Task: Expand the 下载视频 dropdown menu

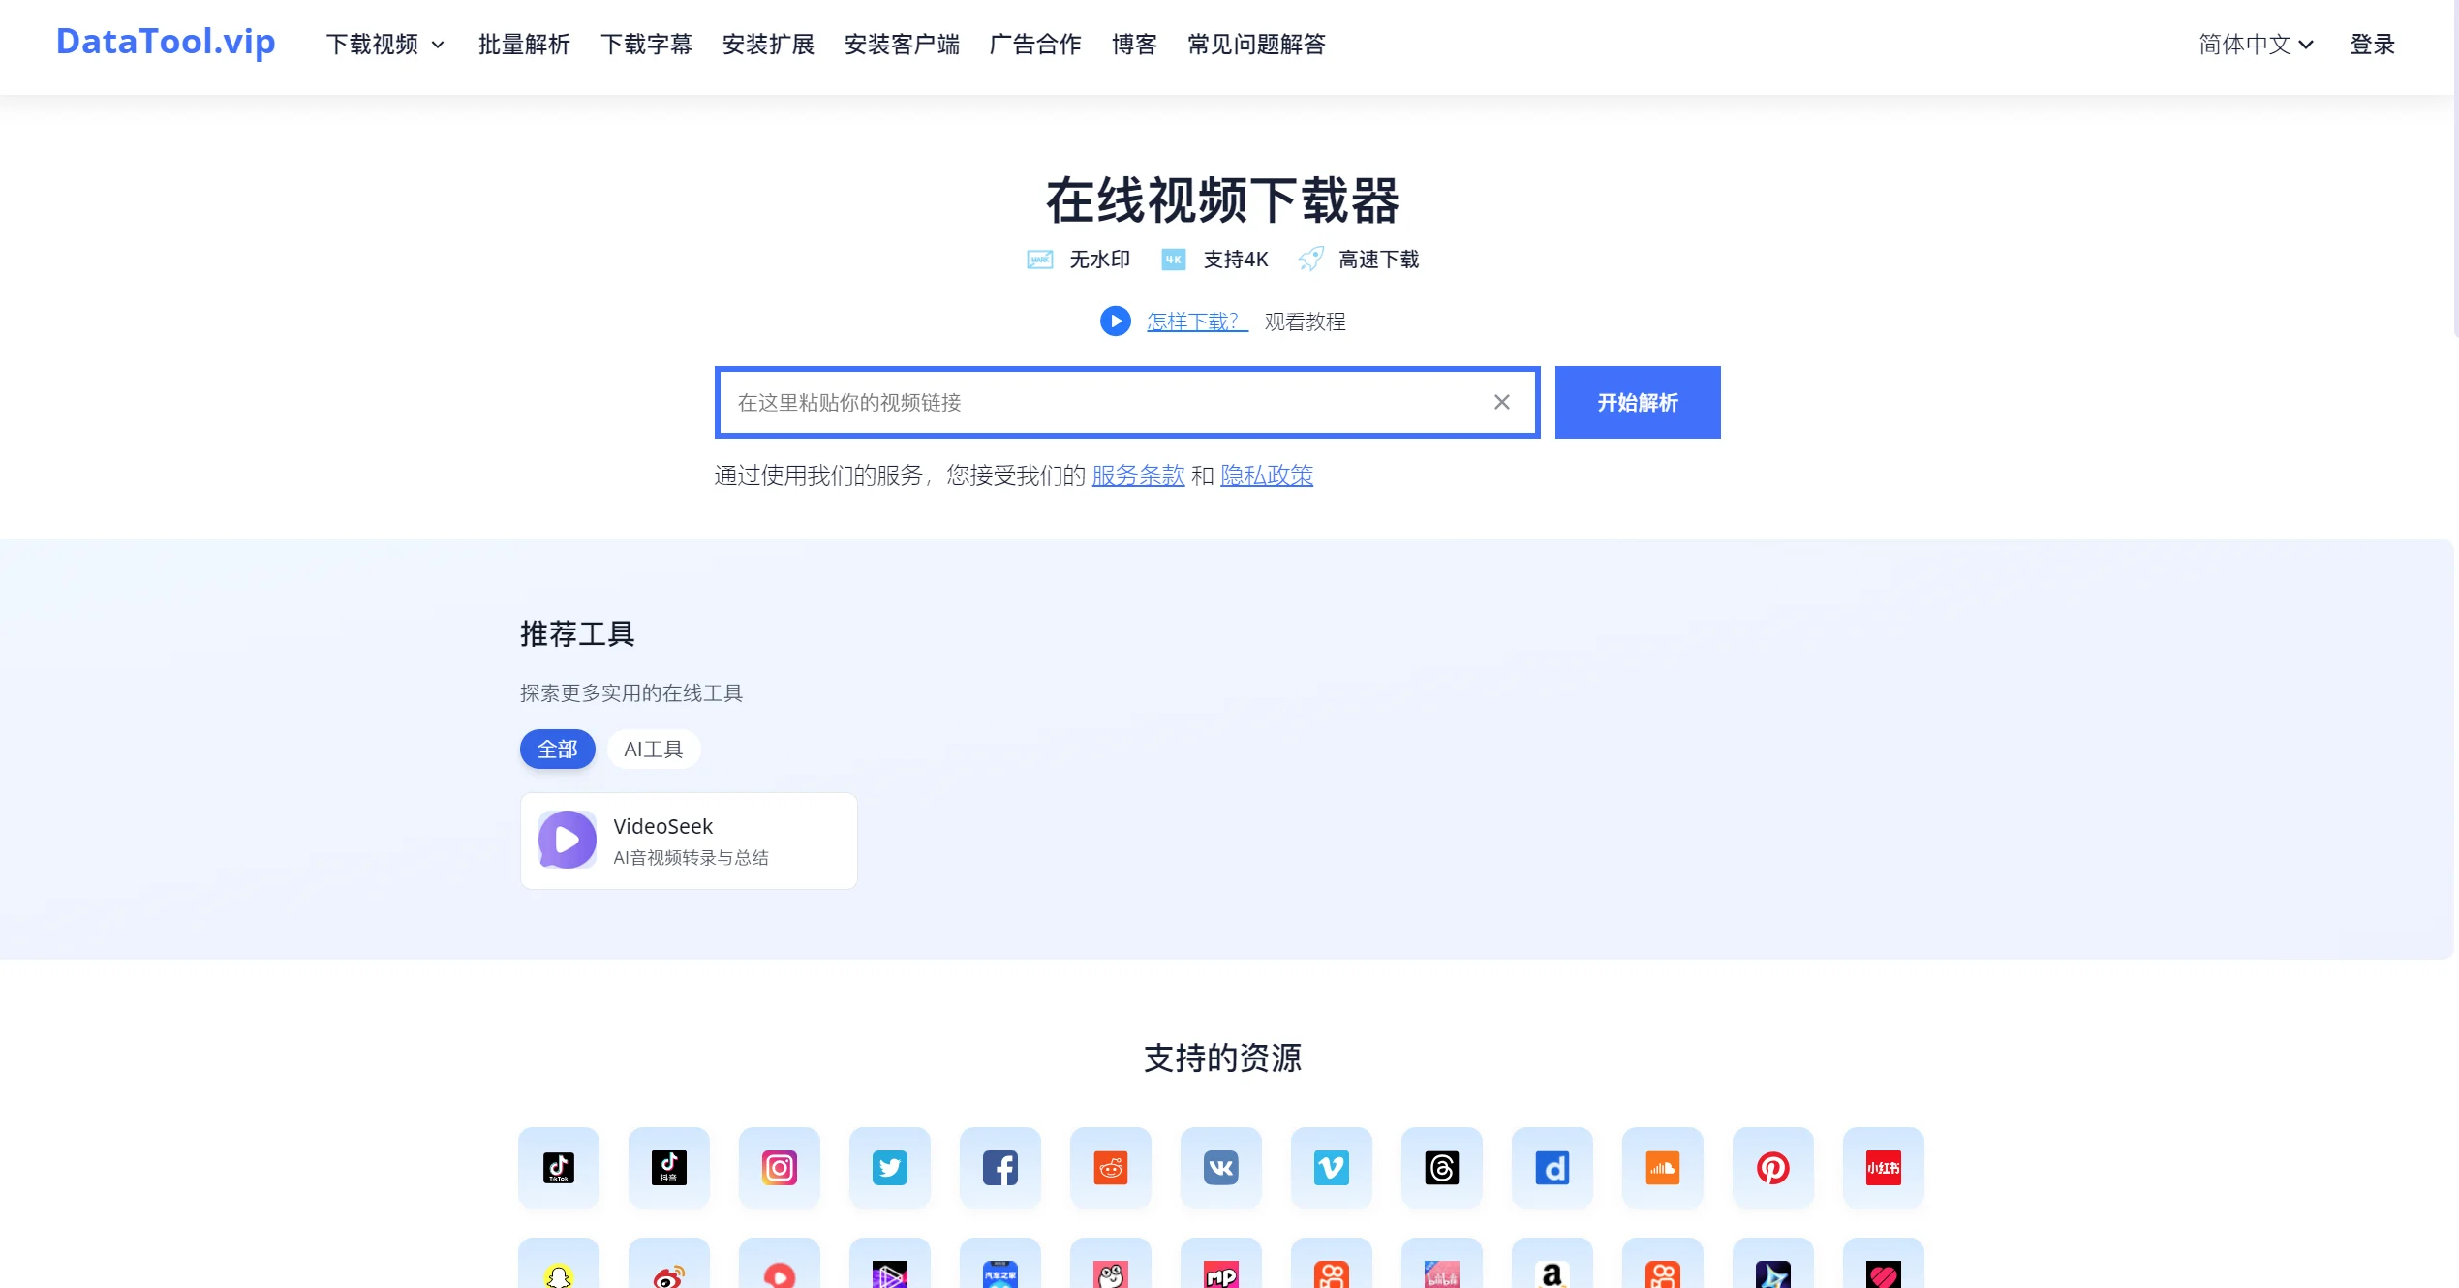Action: pyautogui.click(x=385, y=45)
